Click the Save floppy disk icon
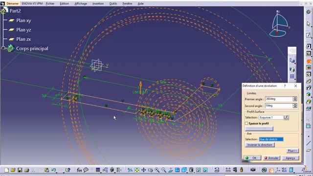 tap(20, 170)
